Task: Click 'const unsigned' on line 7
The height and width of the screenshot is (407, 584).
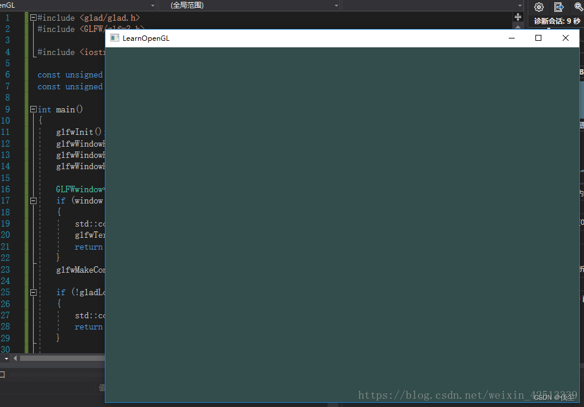Action: point(70,87)
